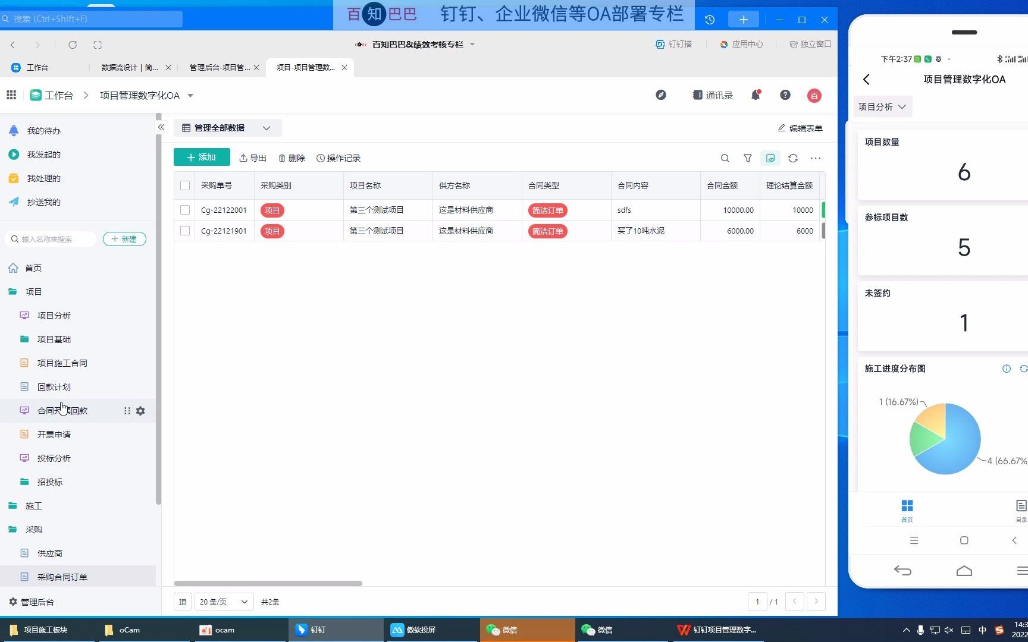The width and height of the screenshot is (1028, 642).
Task: Click 删除 delete button
Action: [292, 158]
